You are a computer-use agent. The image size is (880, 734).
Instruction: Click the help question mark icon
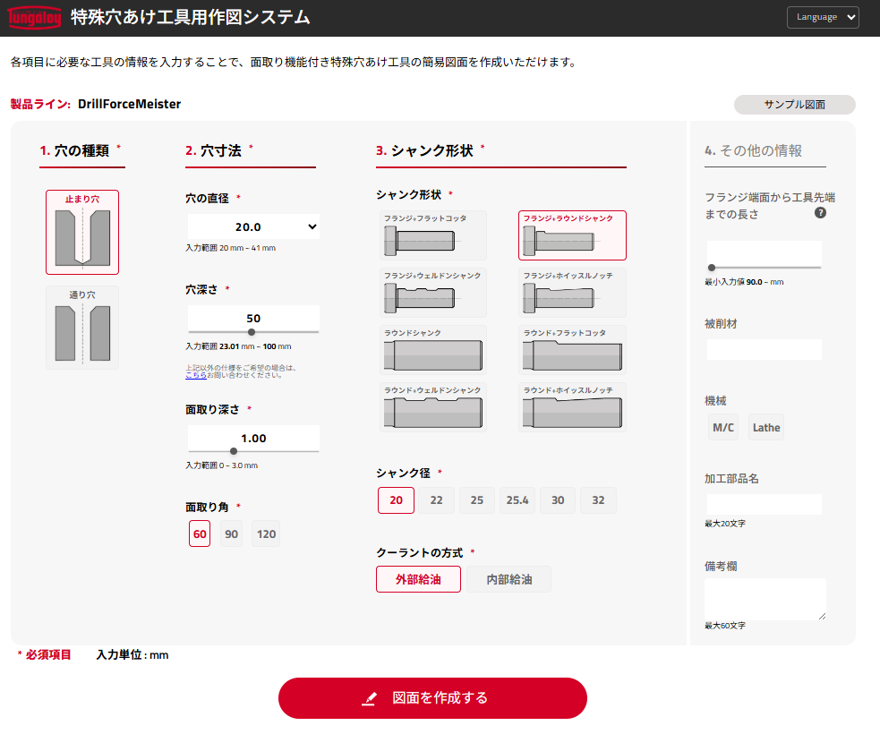(x=820, y=214)
